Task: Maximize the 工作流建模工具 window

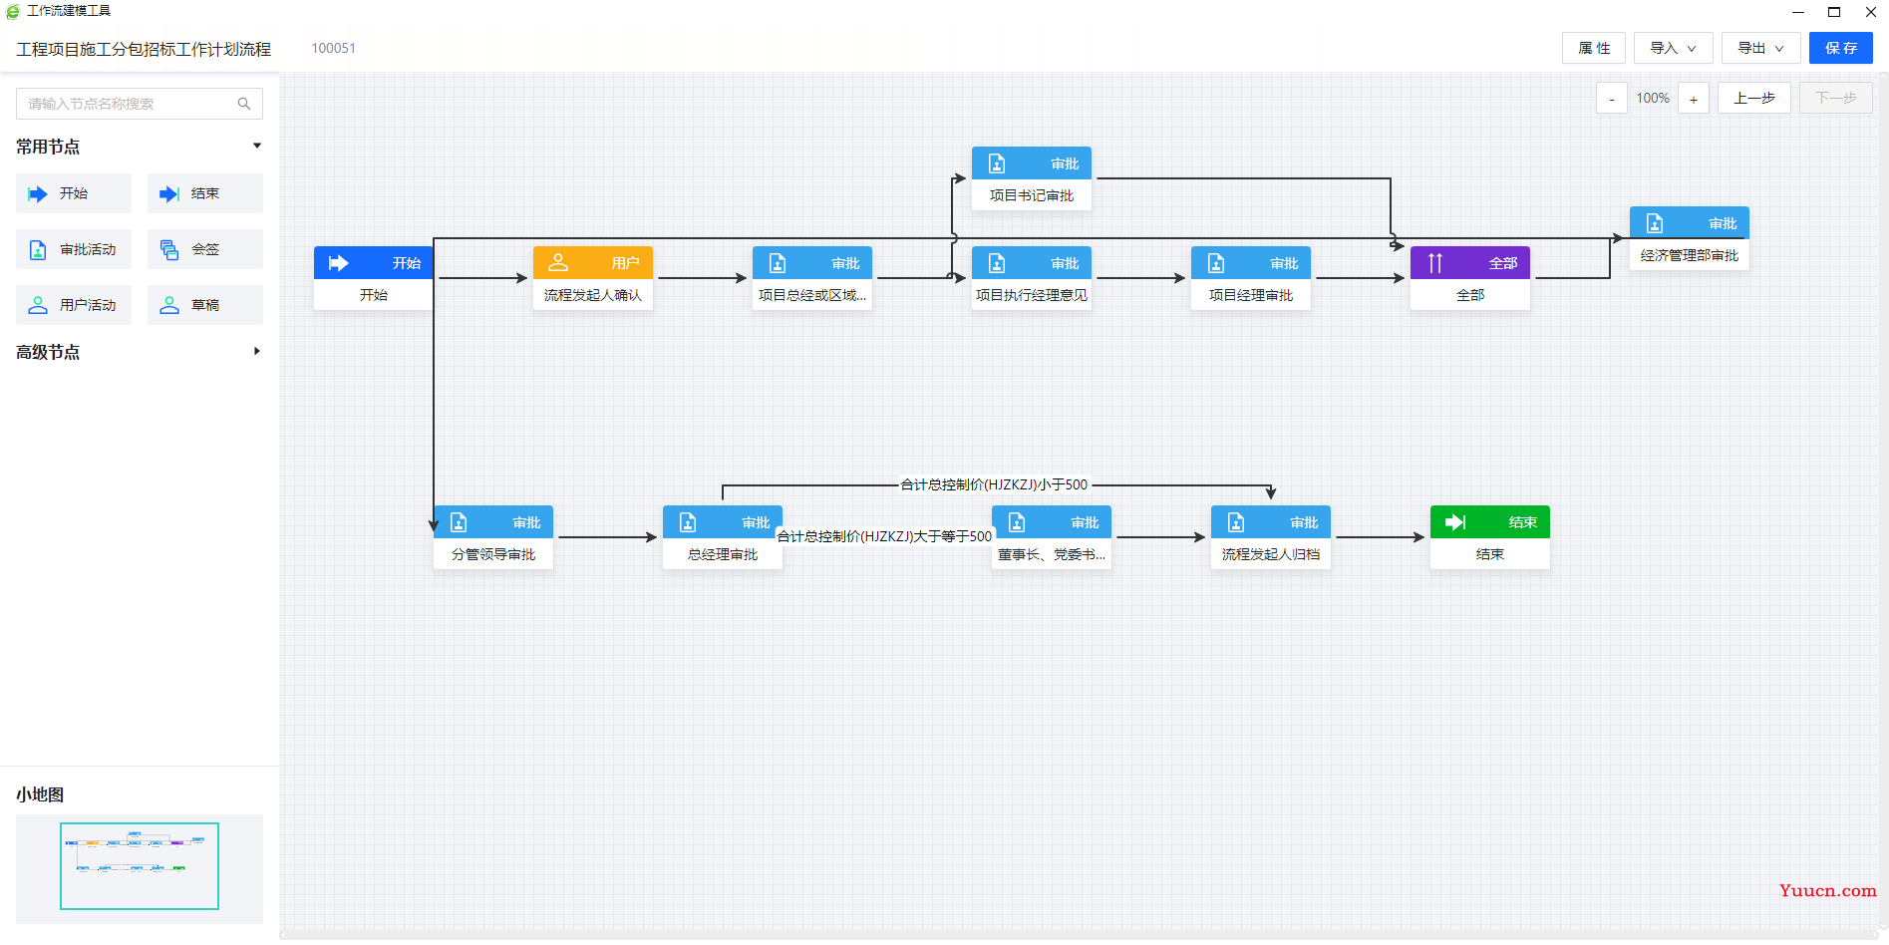Action: coord(1834,12)
